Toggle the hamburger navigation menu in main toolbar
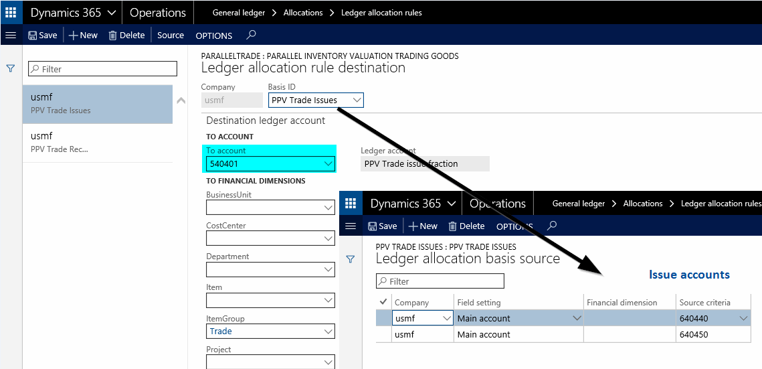 [11, 35]
